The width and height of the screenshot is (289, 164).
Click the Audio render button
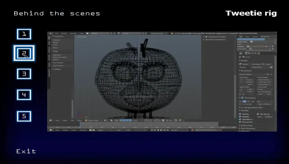(x=267, y=64)
